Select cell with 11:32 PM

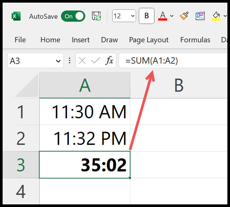(x=85, y=138)
